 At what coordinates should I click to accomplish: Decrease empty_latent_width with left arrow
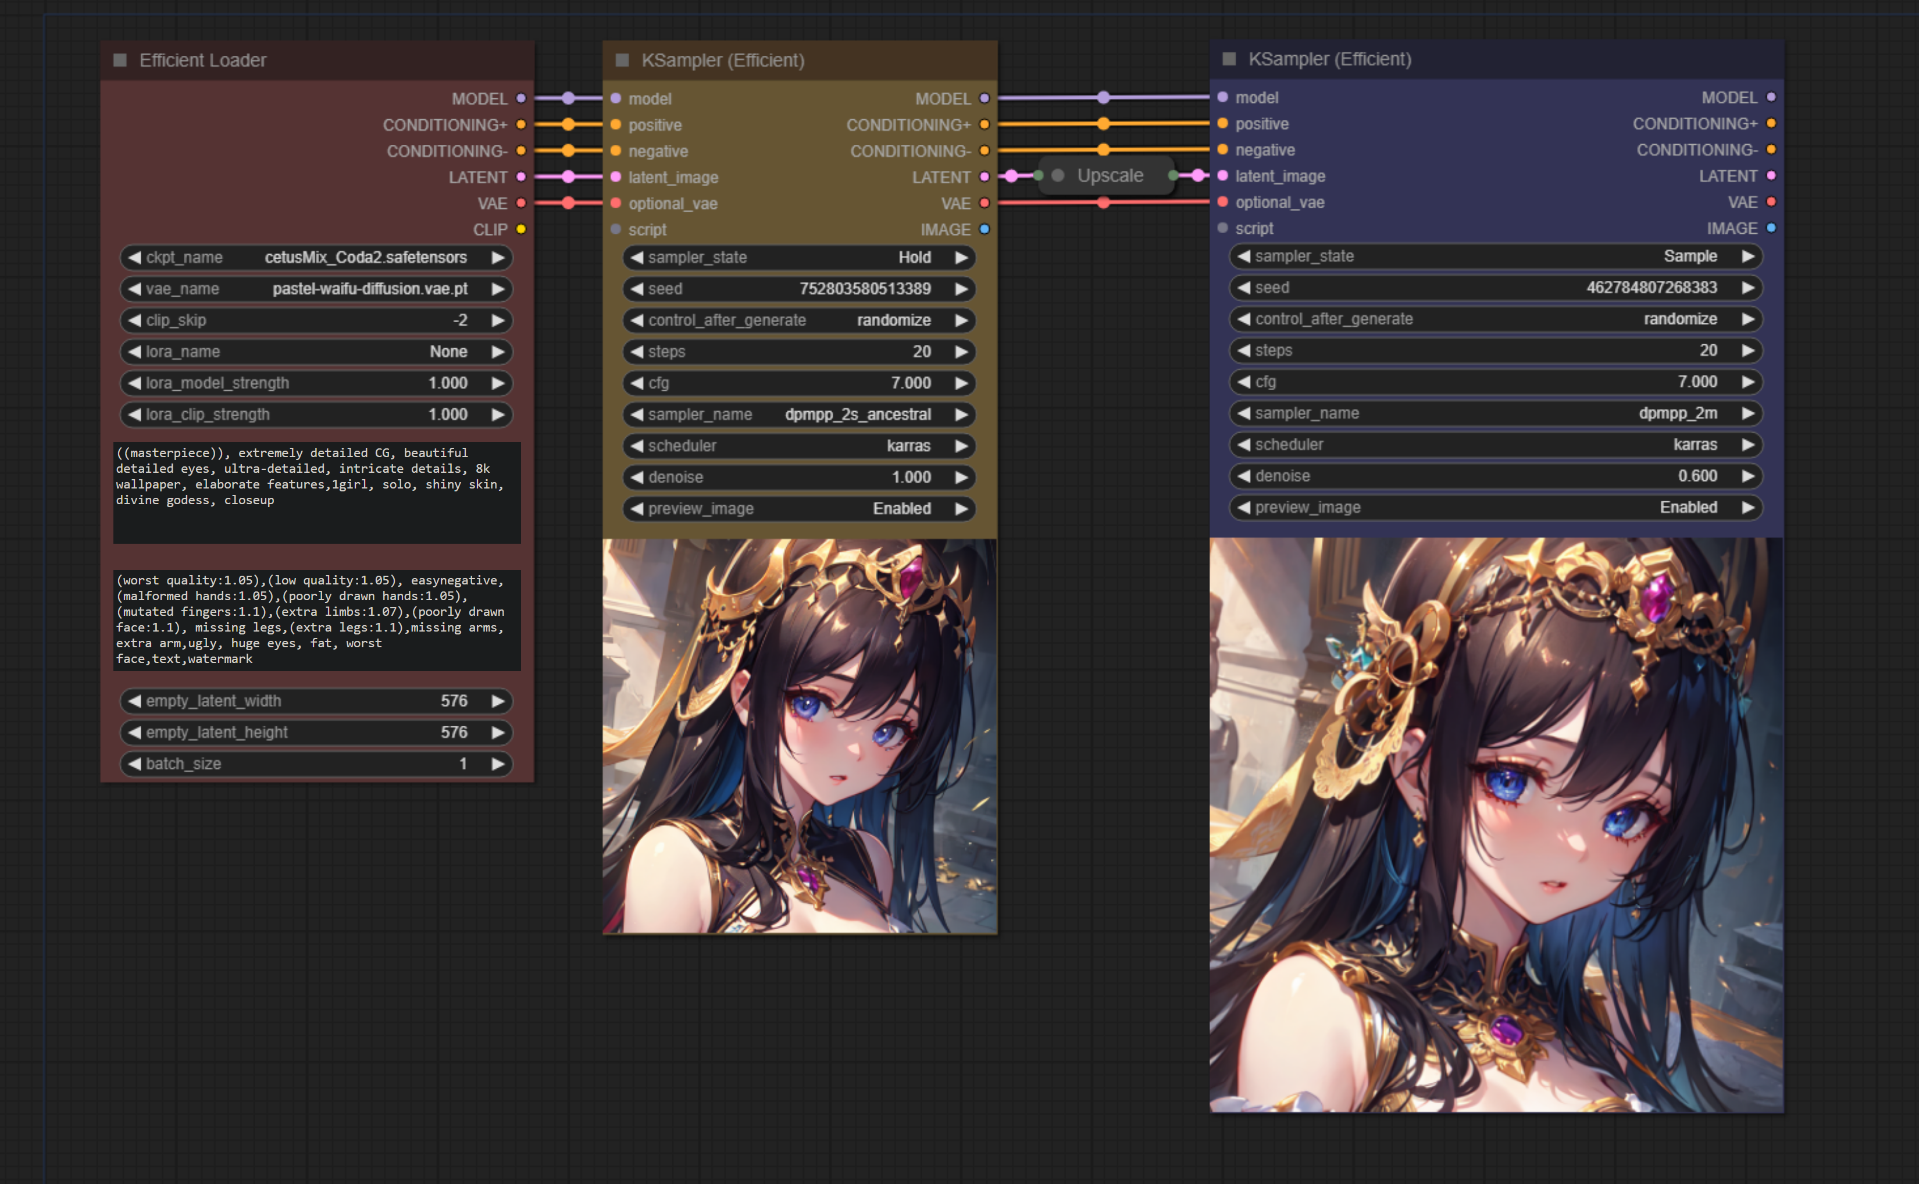[x=135, y=701]
